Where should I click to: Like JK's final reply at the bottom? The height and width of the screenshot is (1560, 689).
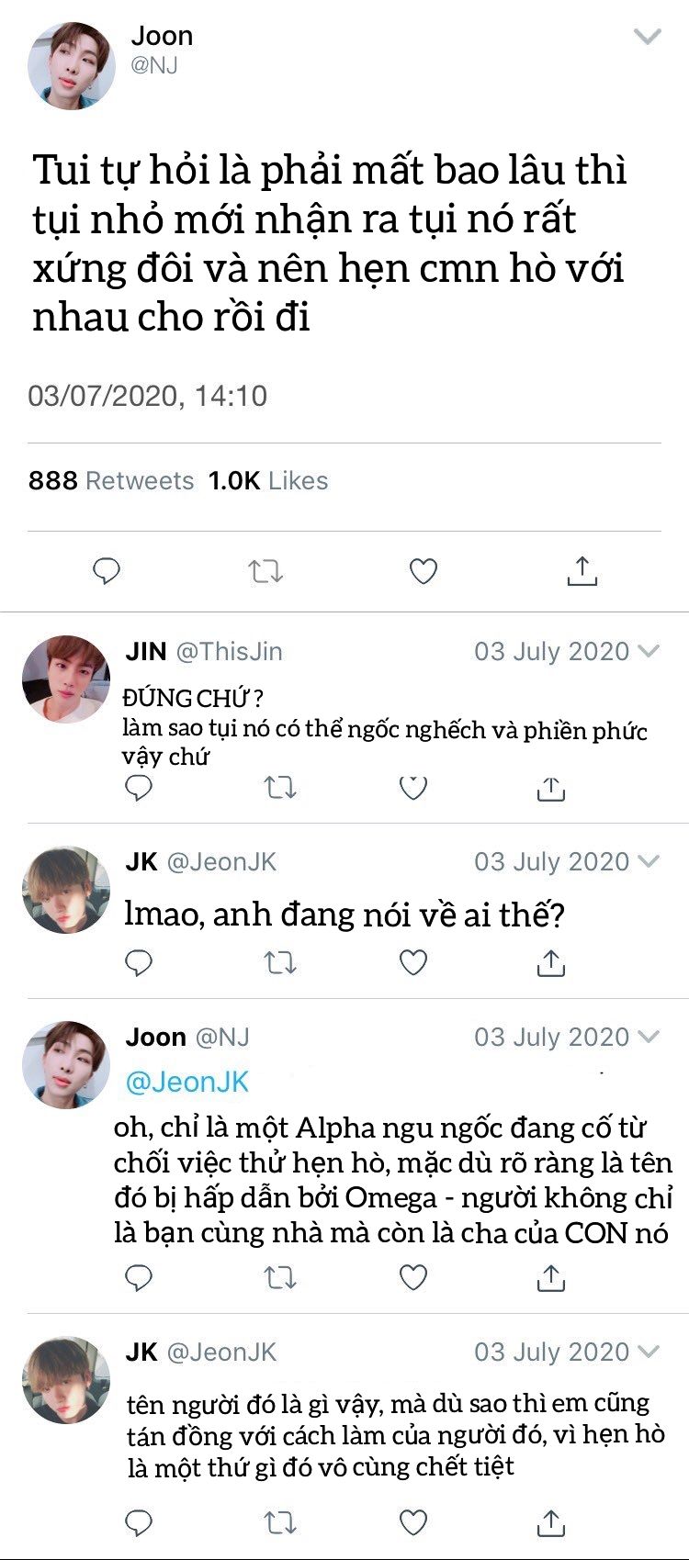(x=413, y=1522)
